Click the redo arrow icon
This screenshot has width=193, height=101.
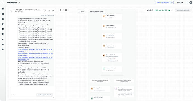49,11
